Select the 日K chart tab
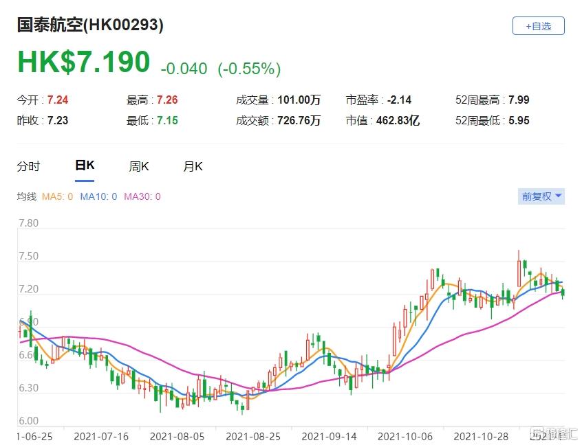 tap(85, 166)
